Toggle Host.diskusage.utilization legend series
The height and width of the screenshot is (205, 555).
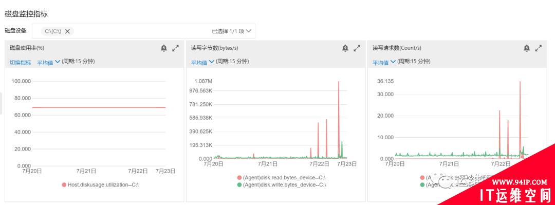point(100,184)
